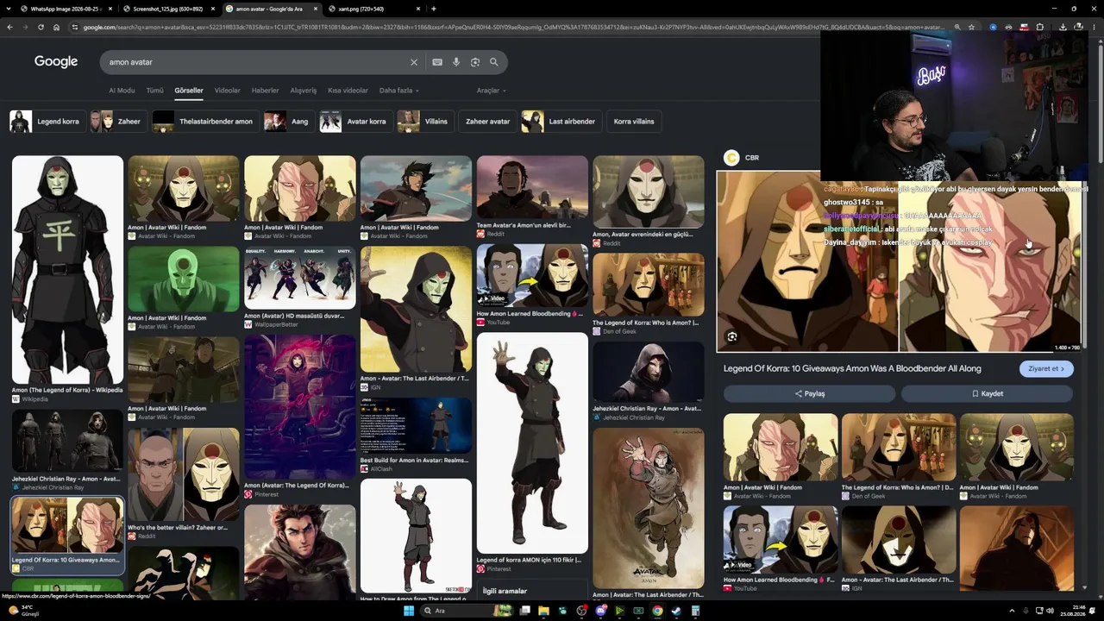Screen dimensions: 1104x621
Task: Close the 'amon avatar' browser tab
Action: [x=315, y=9]
